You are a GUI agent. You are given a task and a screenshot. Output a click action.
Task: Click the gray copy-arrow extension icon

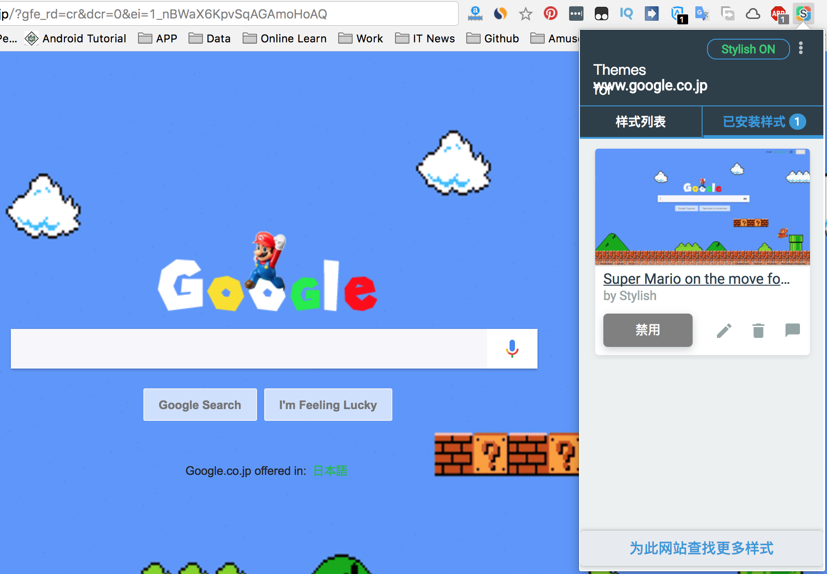727,14
